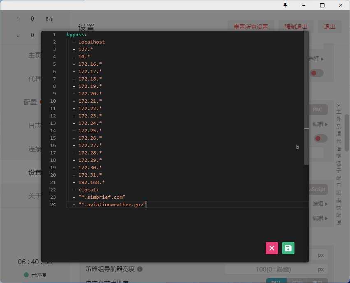Open the 编辑 expander directly below the JavaScript button

[320, 204]
